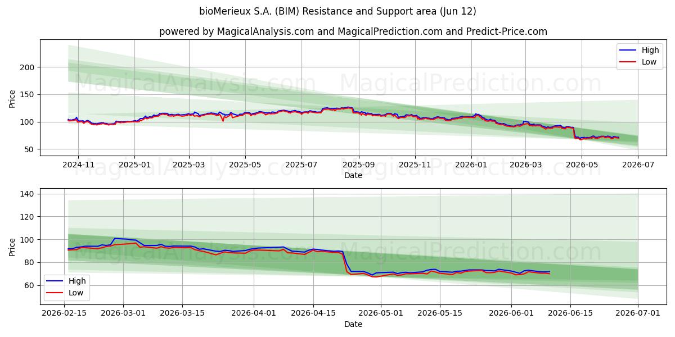This screenshot has width=675, height=337.
Task: Click the '2026-03' x-axis label on top chart
Action: 525,165
